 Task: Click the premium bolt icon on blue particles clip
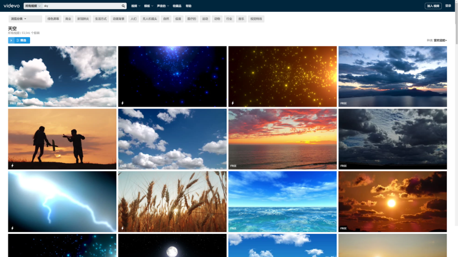(x=123, y=103)
